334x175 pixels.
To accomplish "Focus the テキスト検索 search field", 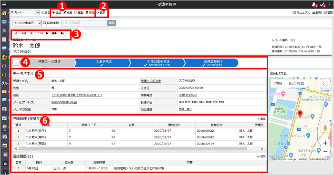I will 84,23.
